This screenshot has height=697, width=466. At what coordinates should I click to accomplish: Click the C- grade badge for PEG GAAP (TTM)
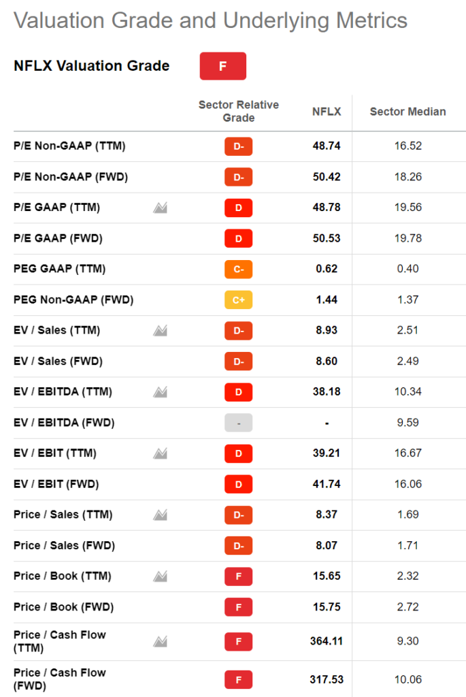(239, 270)
